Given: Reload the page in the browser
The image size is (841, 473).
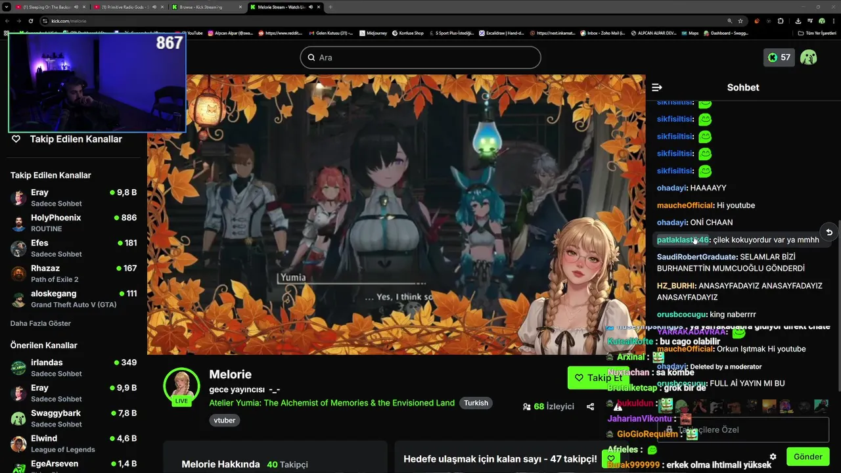Looking at the screenshot, I should 30,20.
